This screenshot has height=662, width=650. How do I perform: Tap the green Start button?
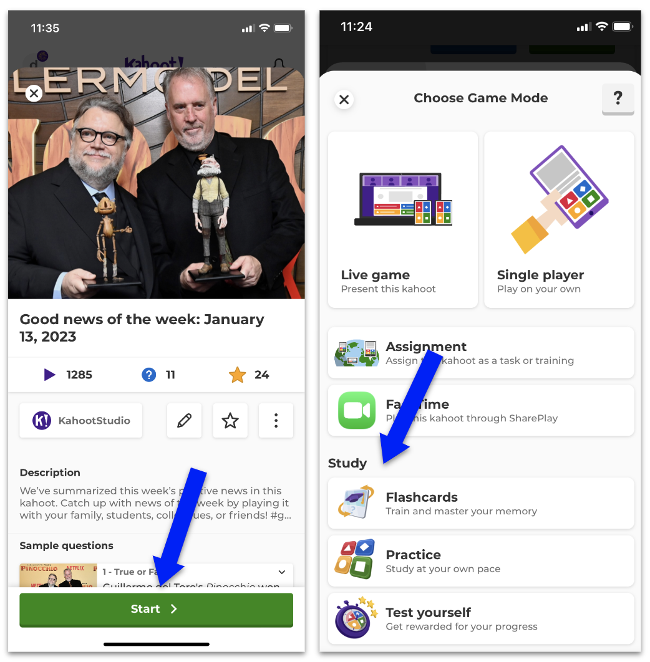157,610
